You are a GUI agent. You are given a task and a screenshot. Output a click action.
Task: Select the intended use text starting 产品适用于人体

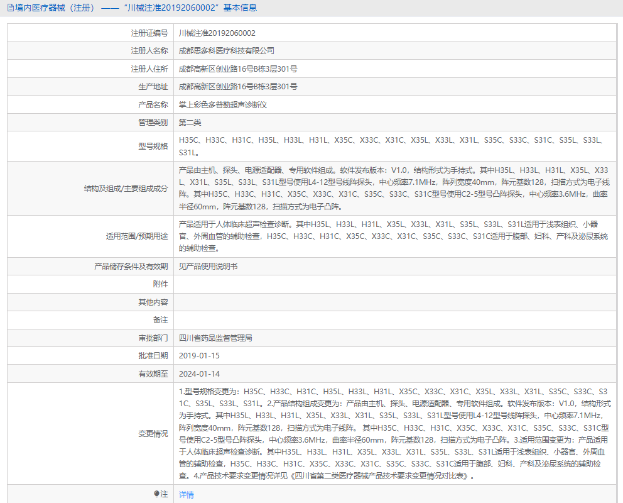click(393, 236)
